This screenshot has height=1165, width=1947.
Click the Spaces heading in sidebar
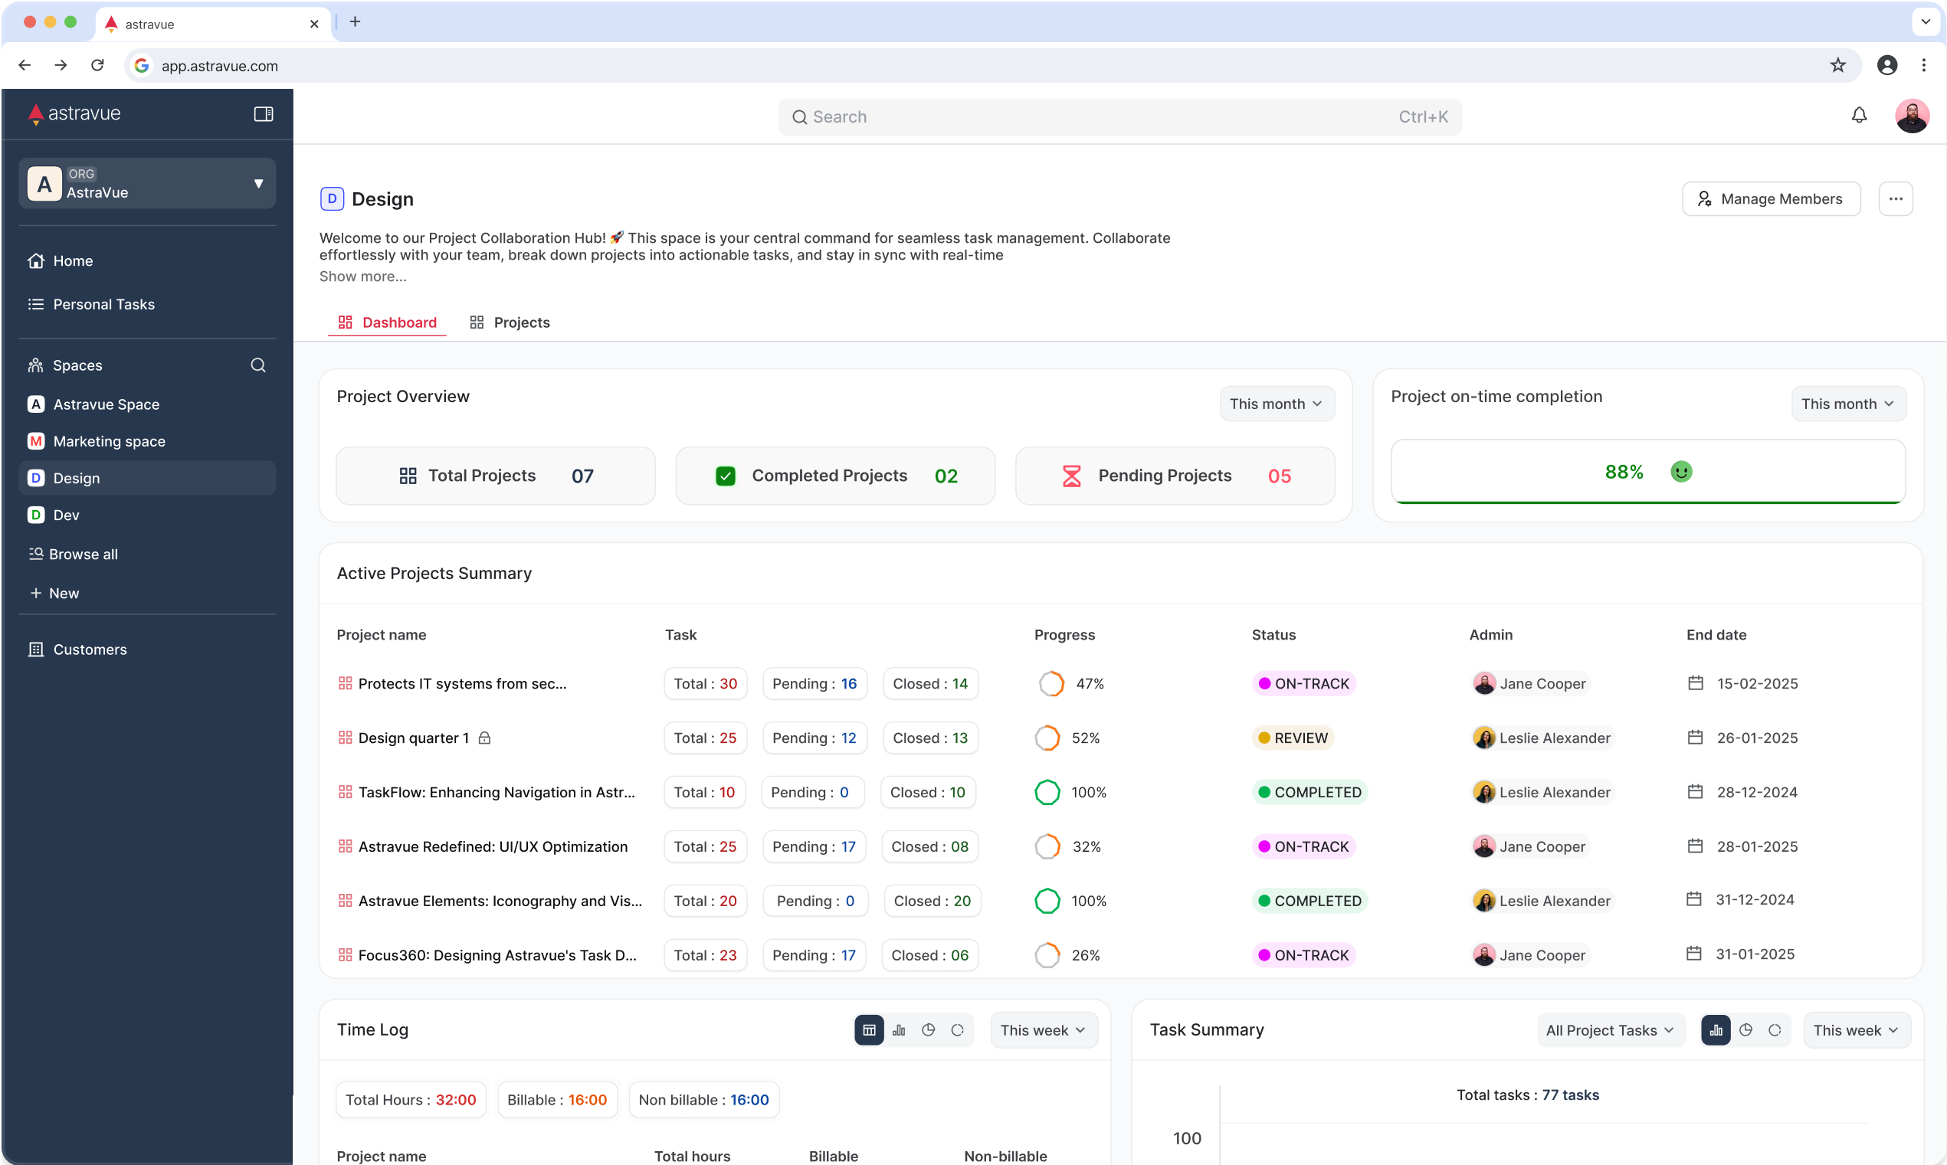click(x=77, y=365)
